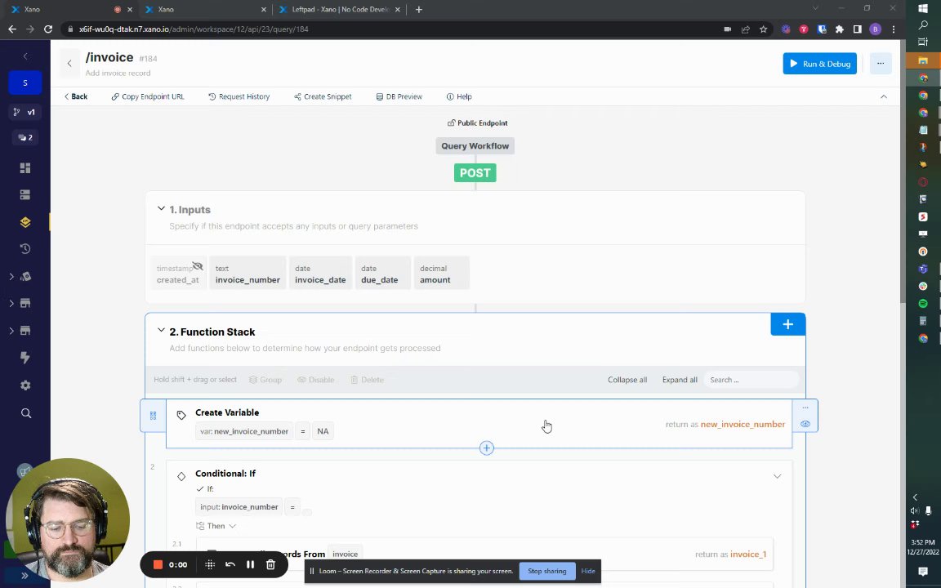The height and width of the screenshot is (588, 941).
Task: Open the Then dropdown in the conditional
Action: (216, 526)
